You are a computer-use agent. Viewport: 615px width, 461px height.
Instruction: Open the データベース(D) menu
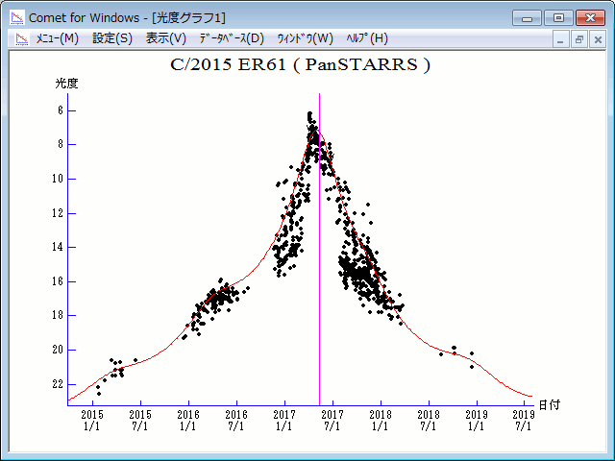(232, 38)
